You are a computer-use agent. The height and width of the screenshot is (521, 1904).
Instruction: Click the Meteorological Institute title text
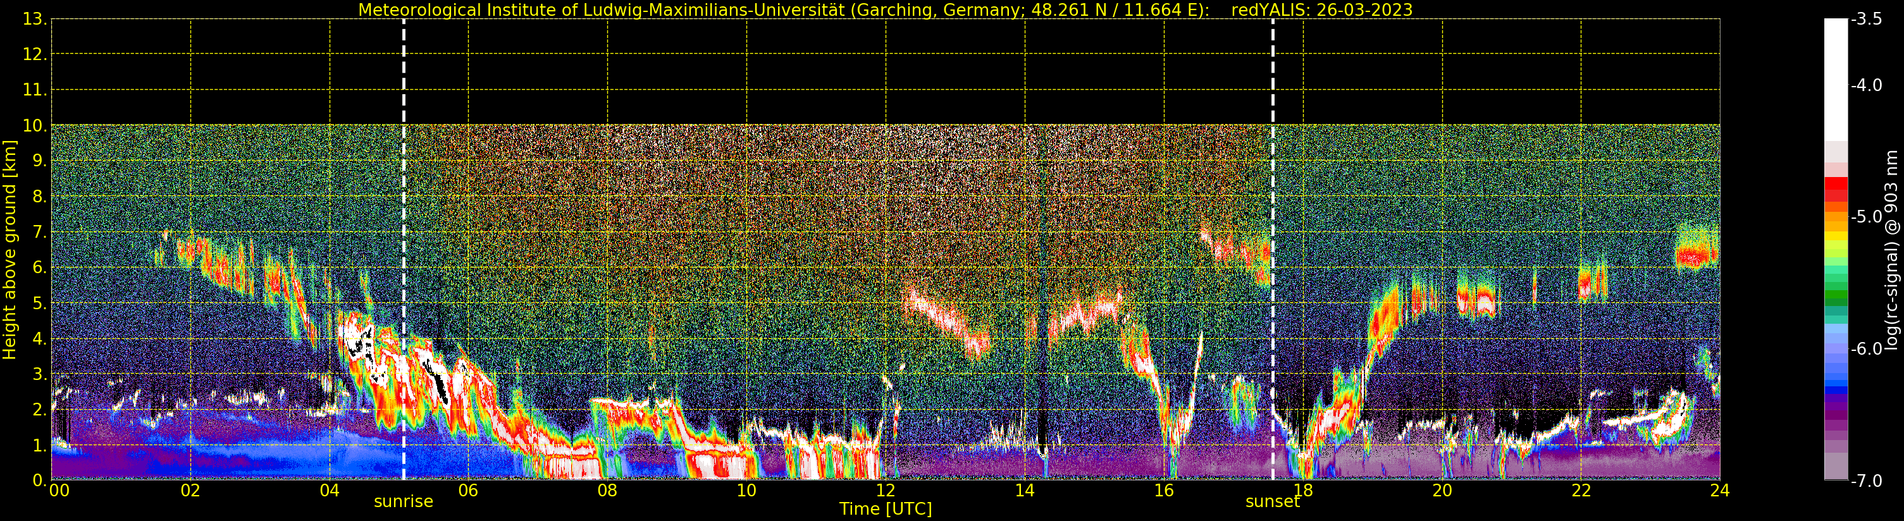784,10
